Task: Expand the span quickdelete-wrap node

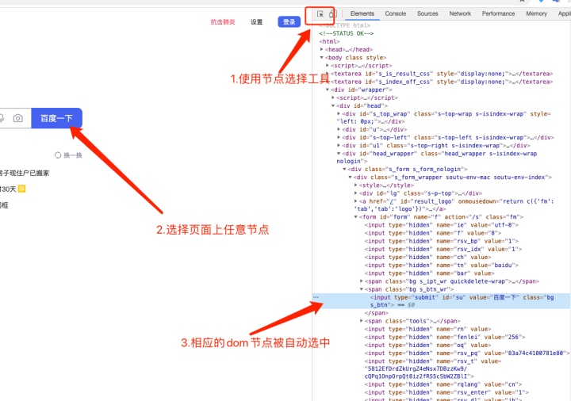Action: [x=362, y=281]
